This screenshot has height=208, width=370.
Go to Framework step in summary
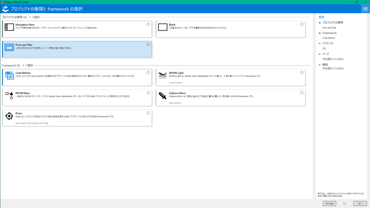click(330, 33)
